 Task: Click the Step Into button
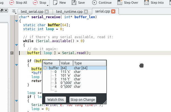click(154, 3)
